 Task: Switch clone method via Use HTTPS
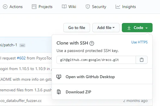(139, 42)
